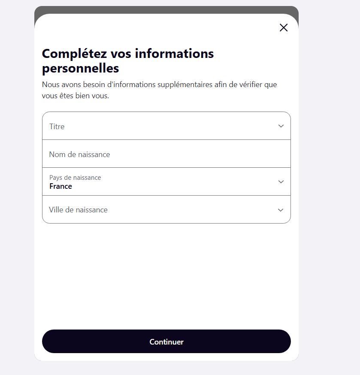Click the Nom de naissance placeholder text
This screenshot has height=375, width=360.
(79, 154)
